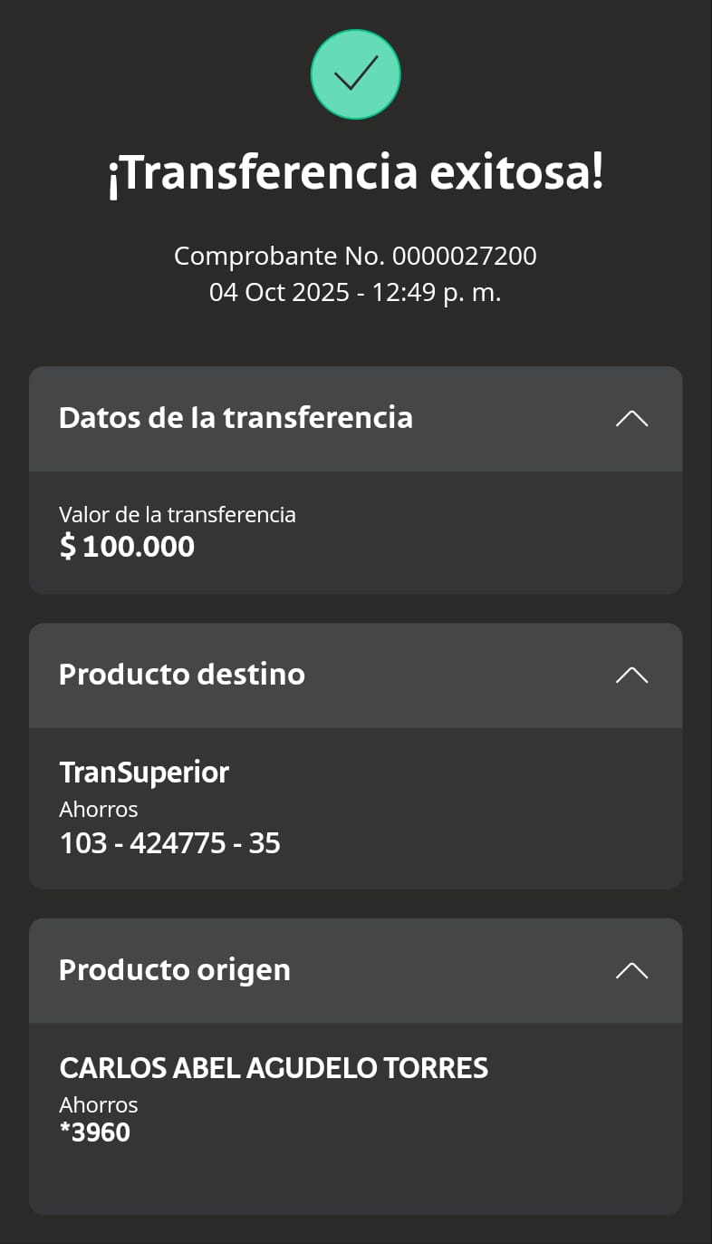
Task: Collapse the Producto origen chevron
Action: pyautogui.click(x=631, y=970)
